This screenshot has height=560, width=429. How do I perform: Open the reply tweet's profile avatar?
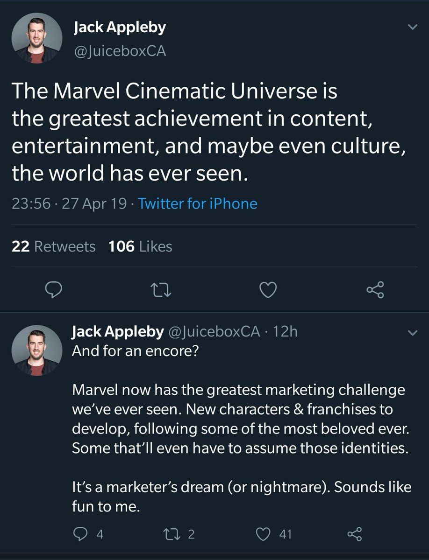pyautogui.click(x=37, y=350)
